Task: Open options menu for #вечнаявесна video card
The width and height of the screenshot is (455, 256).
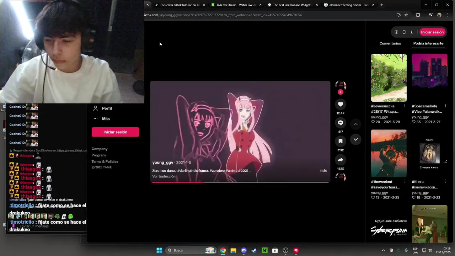Action: 405,106
